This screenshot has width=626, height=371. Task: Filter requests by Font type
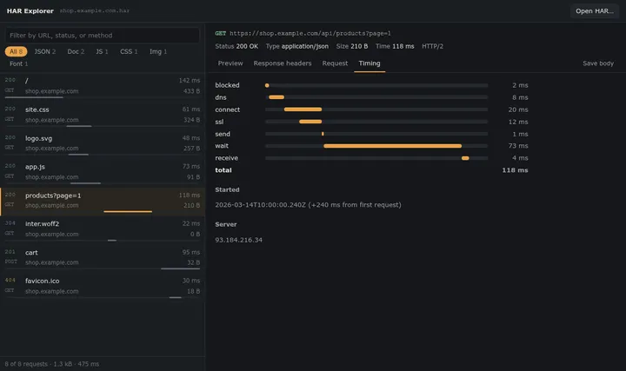[x=19, y=63]
